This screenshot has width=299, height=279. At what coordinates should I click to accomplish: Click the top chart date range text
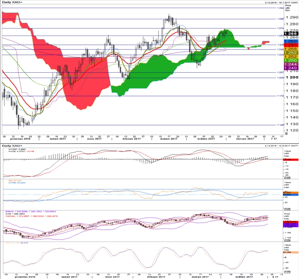(x=281, y=2)
